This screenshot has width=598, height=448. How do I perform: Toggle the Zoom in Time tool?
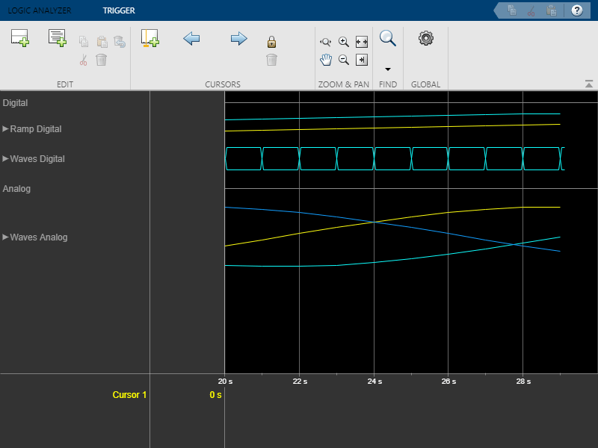point(326,43)
